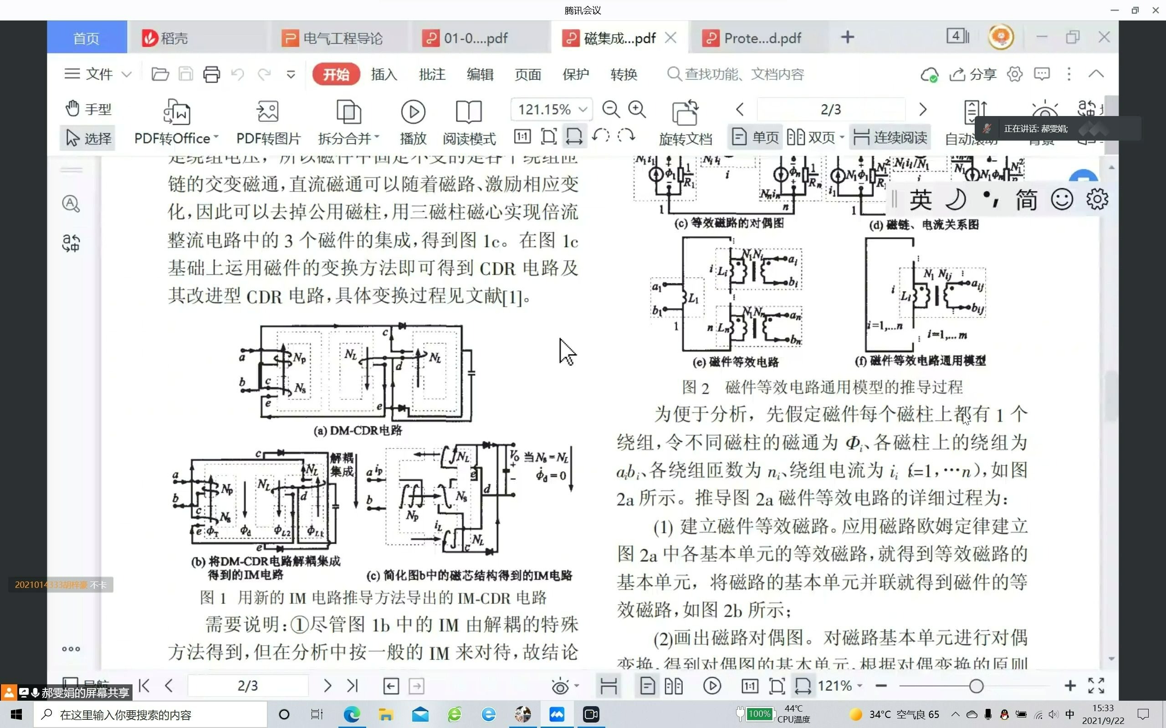Switch to 双页 double page view
1166x728 pixels.
[x=811, y=138]
